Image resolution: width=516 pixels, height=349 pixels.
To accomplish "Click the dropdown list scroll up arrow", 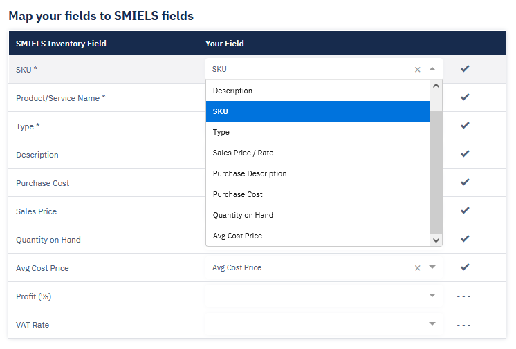I will pos(436,86).
